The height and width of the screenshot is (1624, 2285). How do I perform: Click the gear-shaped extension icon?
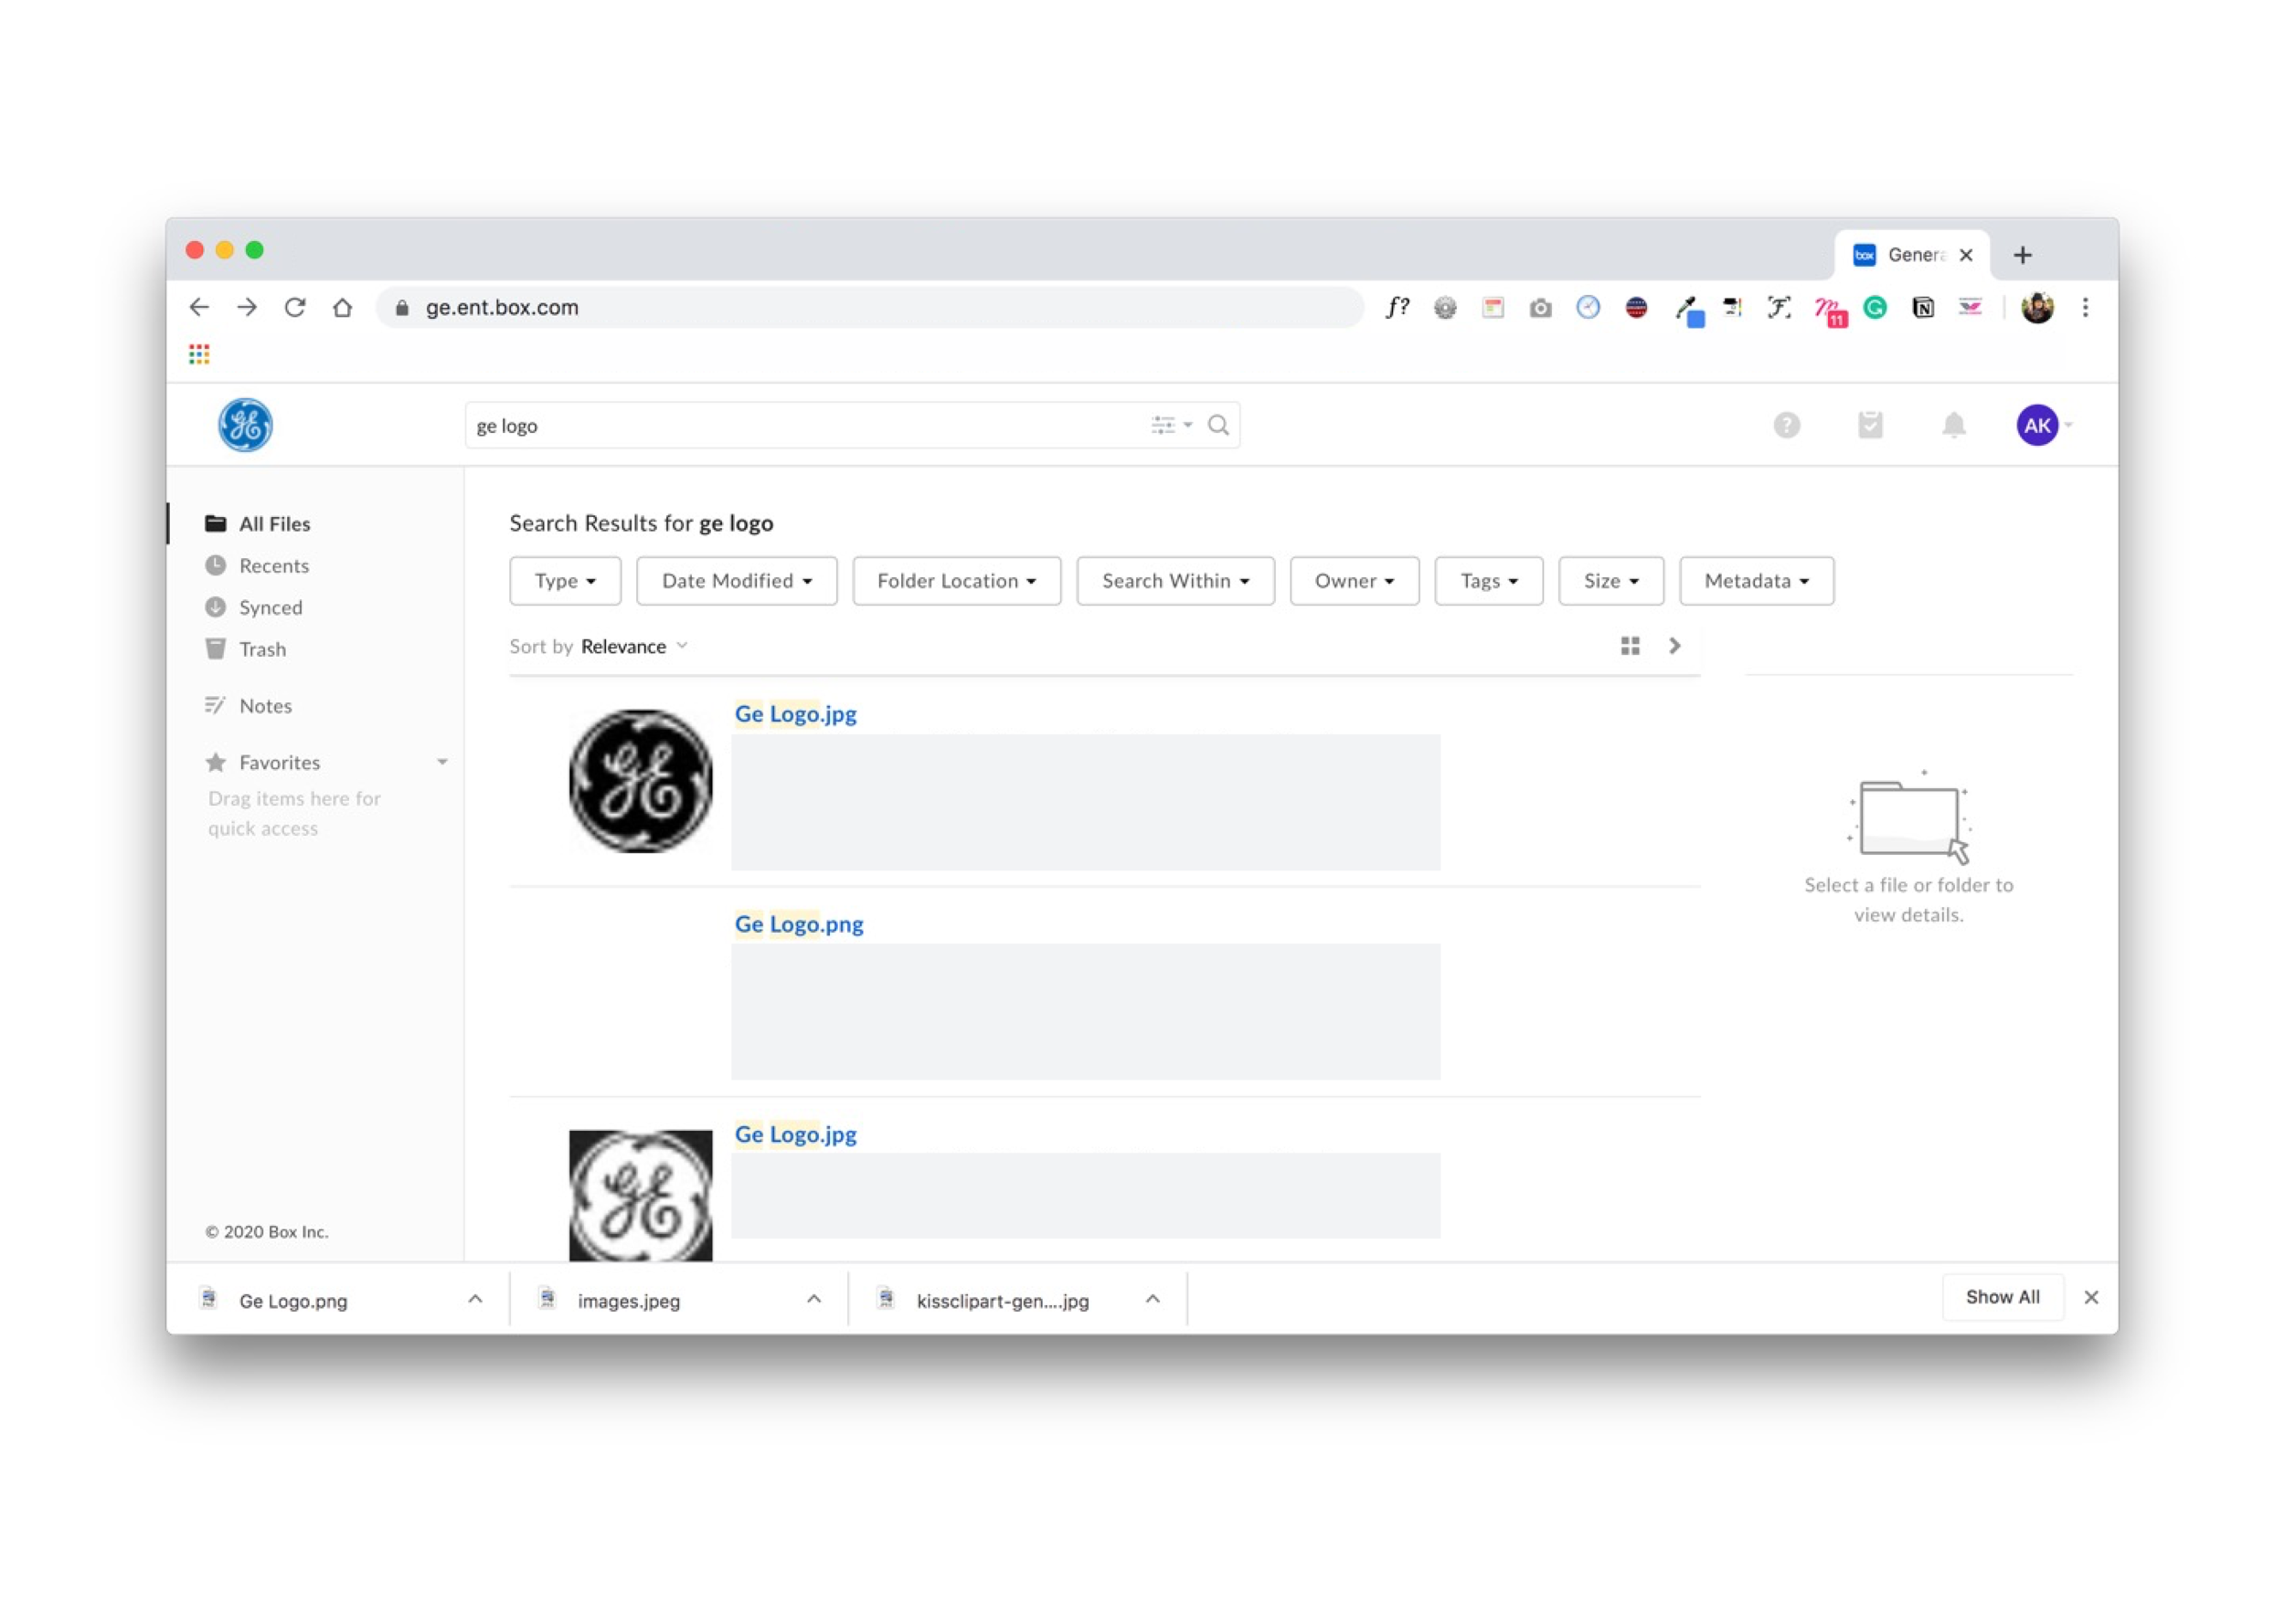pyautogui.click(x=1445, y=307)
